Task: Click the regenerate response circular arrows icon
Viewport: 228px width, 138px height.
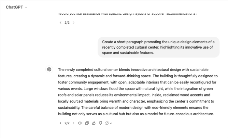Action: [x=107, y=123]
